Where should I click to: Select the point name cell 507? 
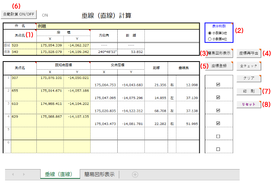[23, 77]
